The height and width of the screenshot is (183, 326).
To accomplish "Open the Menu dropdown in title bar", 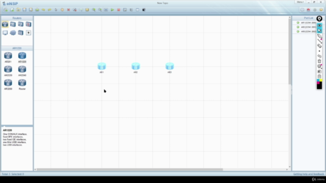I will click(300, 2).
